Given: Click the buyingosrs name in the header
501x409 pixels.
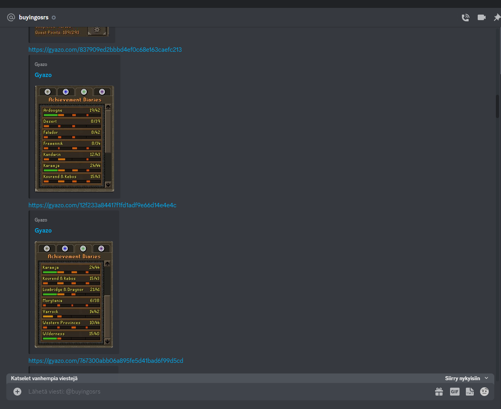Looking at the screenshot, I should click(x=34, y=17).
